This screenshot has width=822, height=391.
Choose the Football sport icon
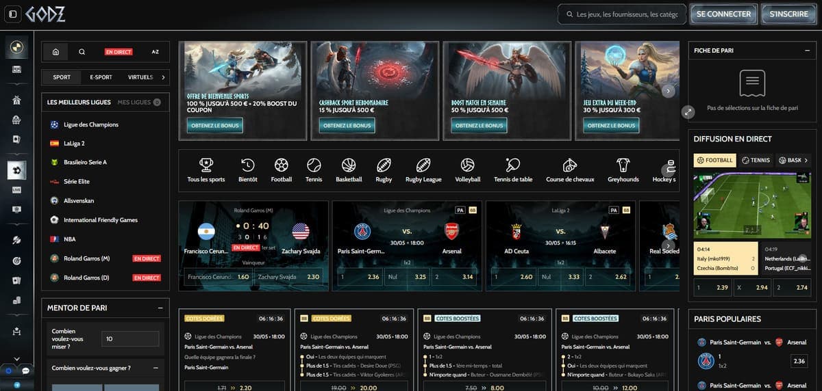coord(282,165)
